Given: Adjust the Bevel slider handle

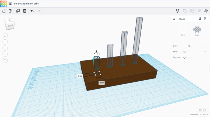Looking at the screenshot, I should tap(184, 52).
